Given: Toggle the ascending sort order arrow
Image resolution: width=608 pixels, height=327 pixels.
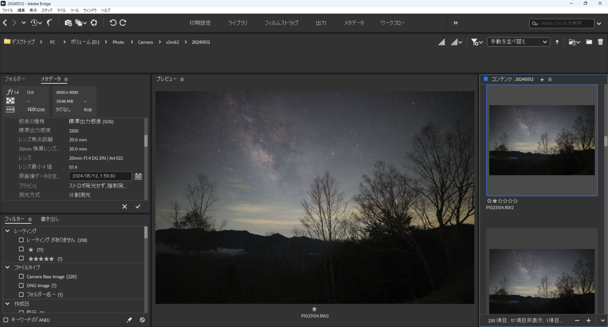Looking at the screenshot, I should tap(557, 42).
